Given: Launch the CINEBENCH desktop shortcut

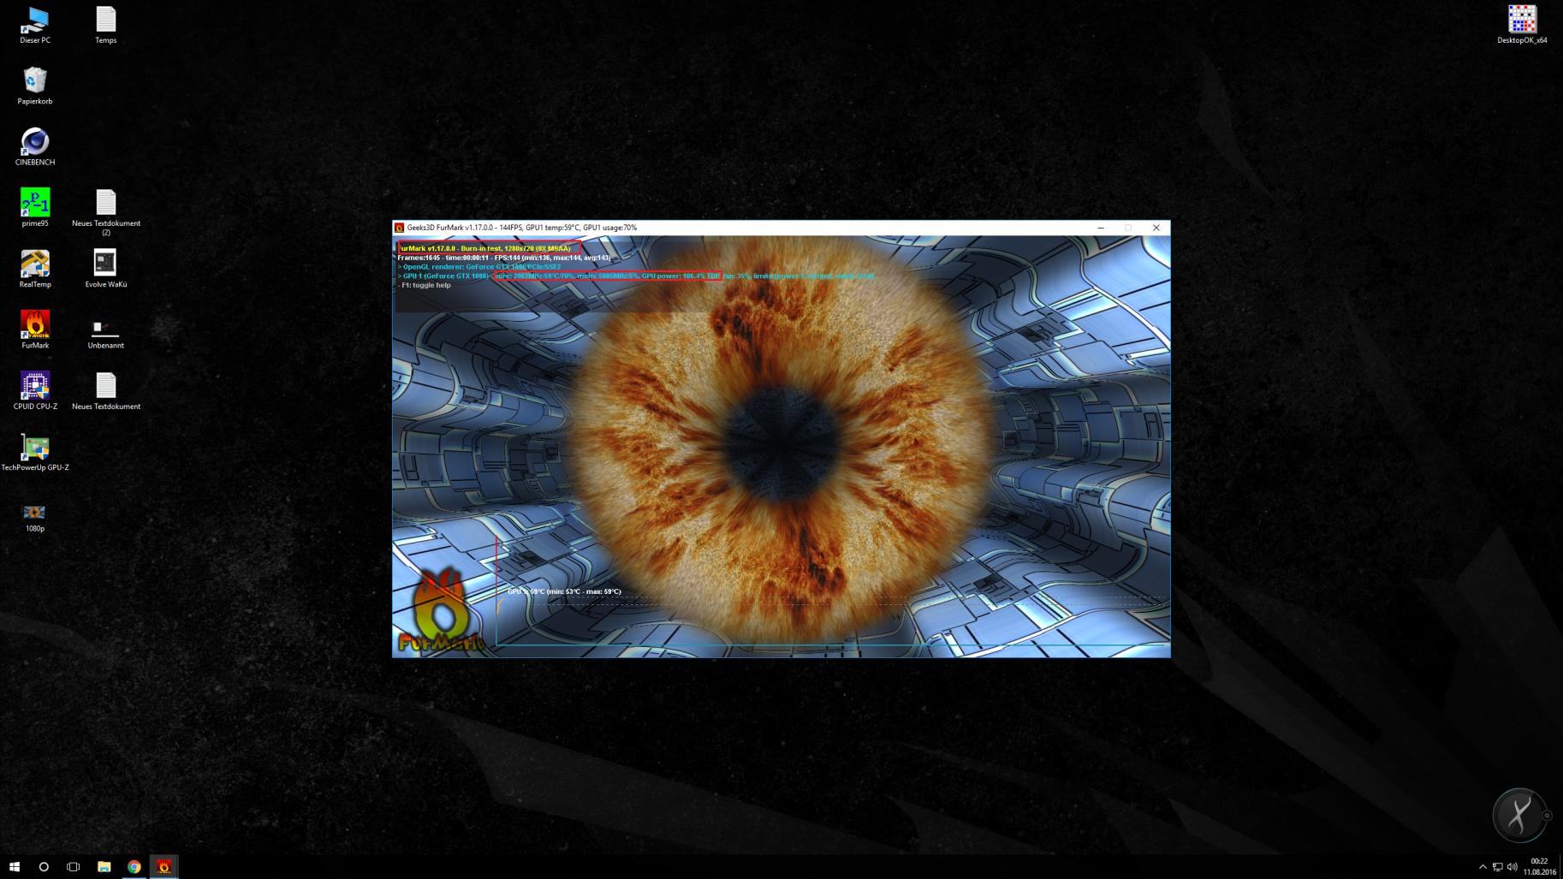Looking at the screenshot, I should (x=35, y=146).
